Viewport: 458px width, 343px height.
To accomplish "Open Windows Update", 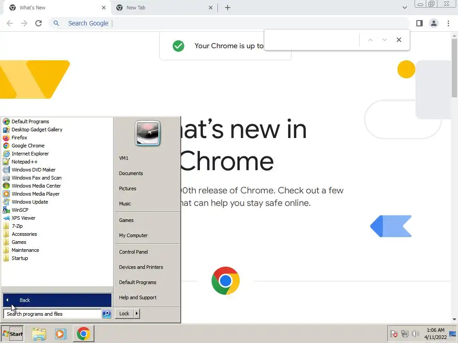I will pos(30,202).
